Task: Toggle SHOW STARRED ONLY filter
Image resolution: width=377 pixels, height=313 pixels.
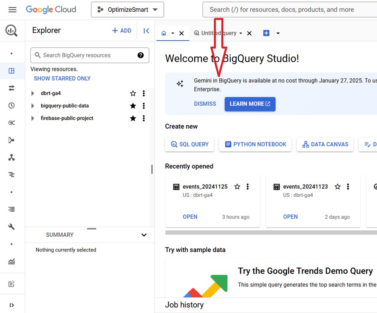Action: coord(62,79)
